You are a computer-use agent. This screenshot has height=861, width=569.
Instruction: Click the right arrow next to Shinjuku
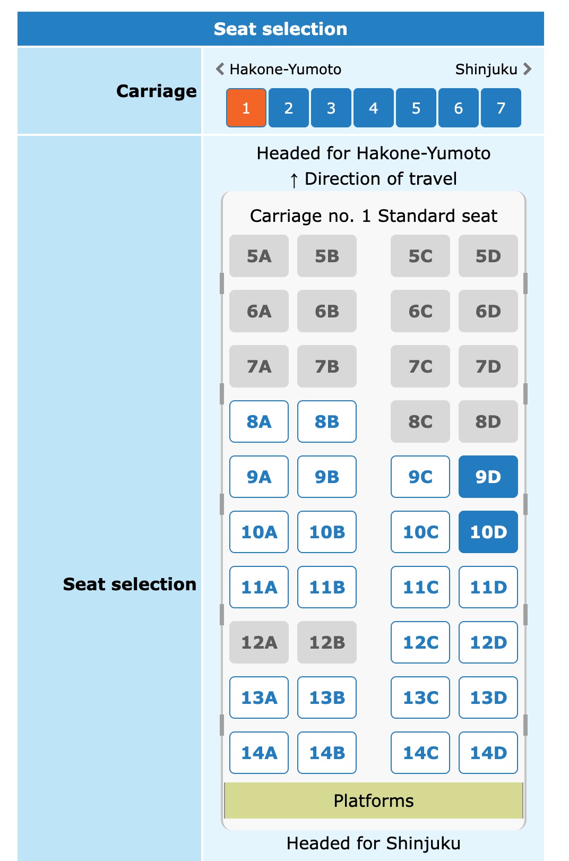527,69
